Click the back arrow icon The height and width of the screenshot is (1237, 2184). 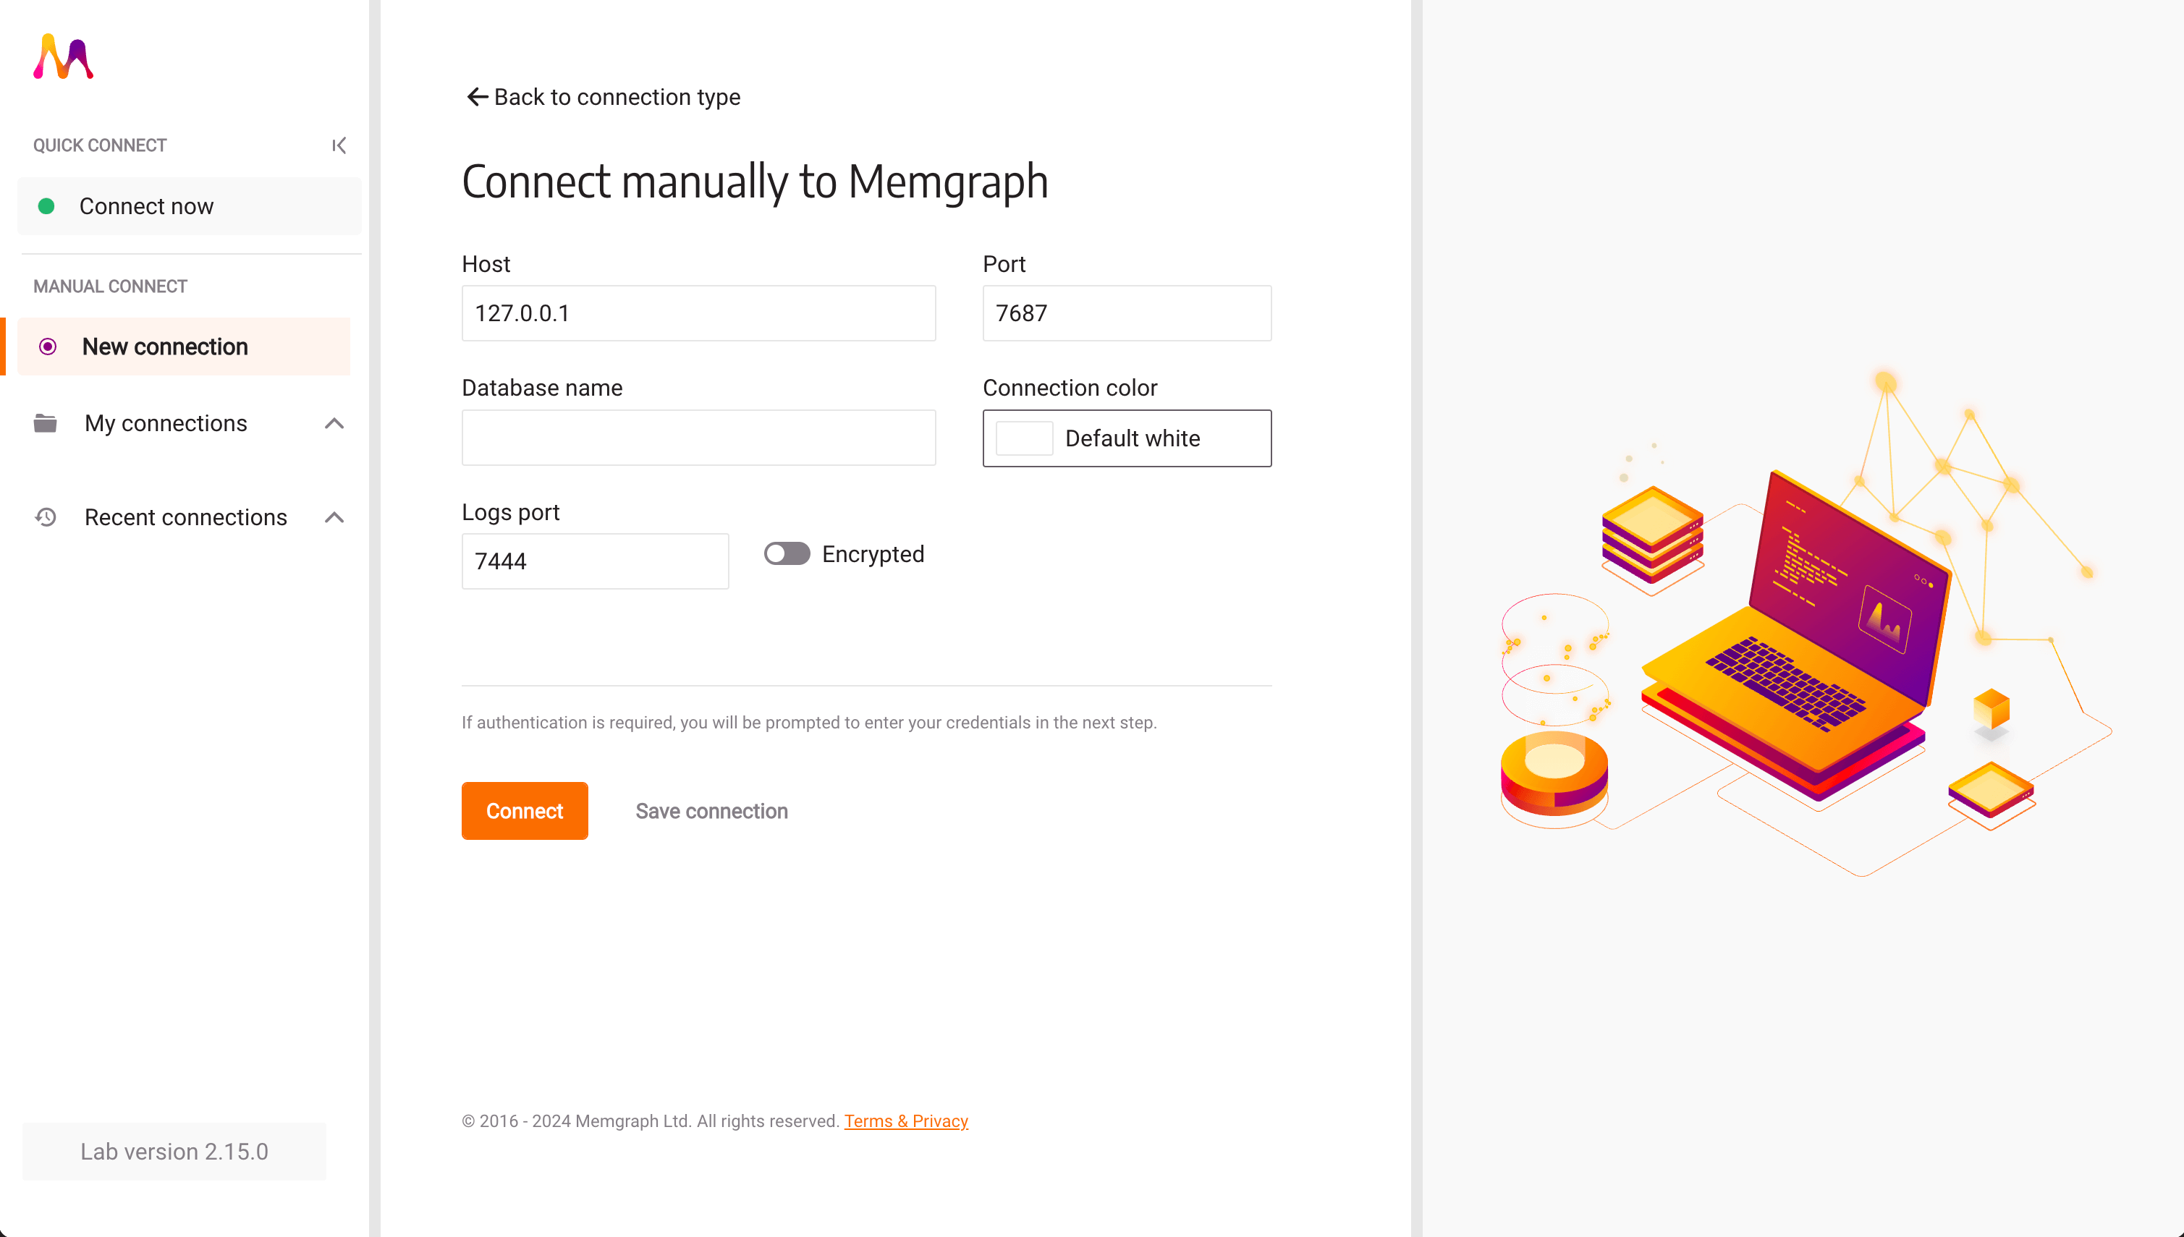(x=478, y=97)
